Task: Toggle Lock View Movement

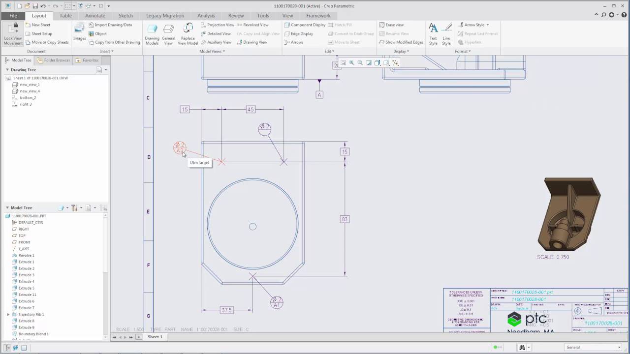Action: coord(13,33)
